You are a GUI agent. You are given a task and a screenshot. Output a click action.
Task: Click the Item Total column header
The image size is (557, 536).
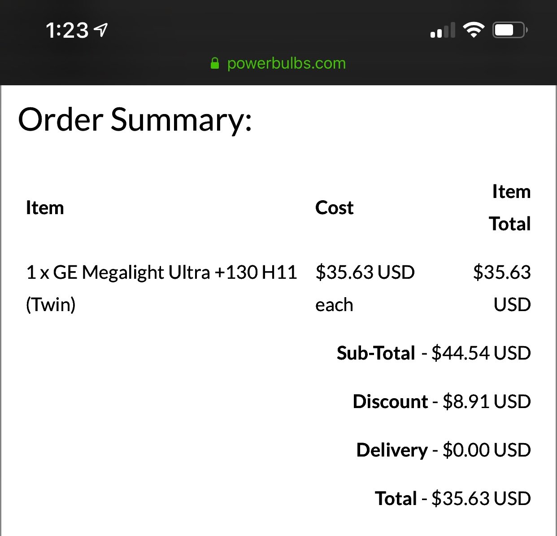coord(510,207)
